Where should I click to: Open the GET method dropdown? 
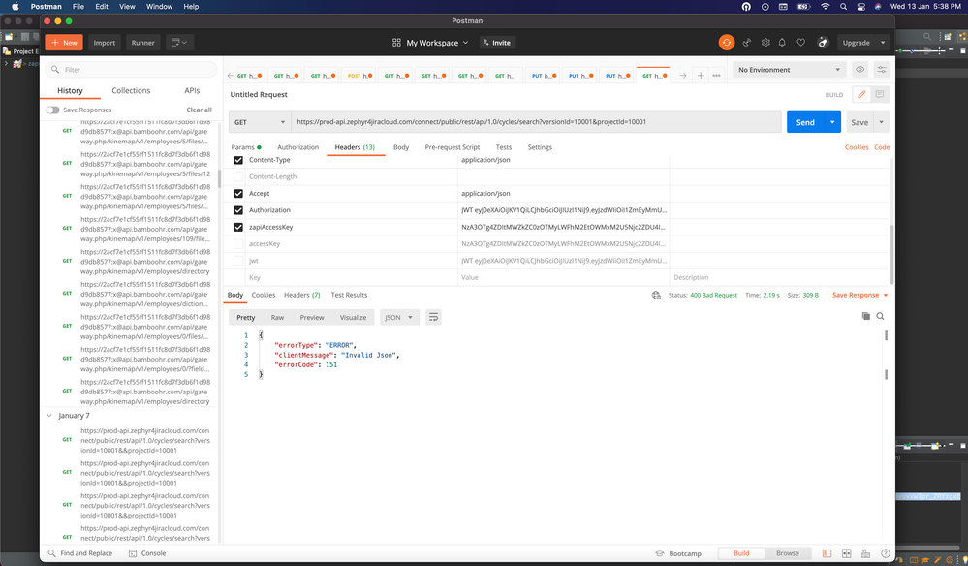click(260, 122)
